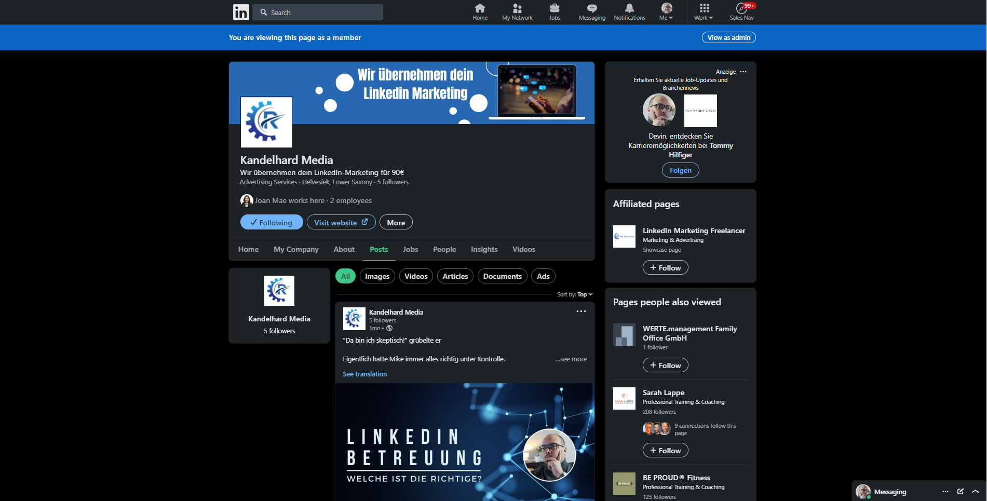
Task: Toggle the Following button off
Action: click(272, 222)
